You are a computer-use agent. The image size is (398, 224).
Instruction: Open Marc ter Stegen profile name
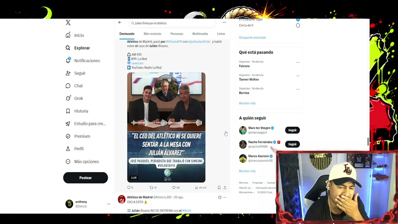[x=259, y=128]
